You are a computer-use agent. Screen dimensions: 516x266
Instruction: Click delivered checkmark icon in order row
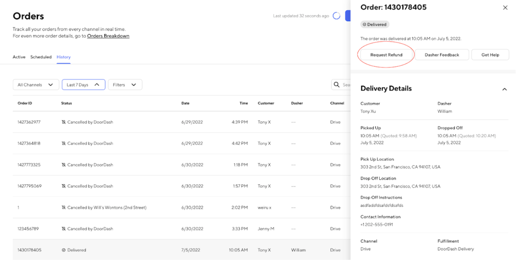(x=63, y=250)
